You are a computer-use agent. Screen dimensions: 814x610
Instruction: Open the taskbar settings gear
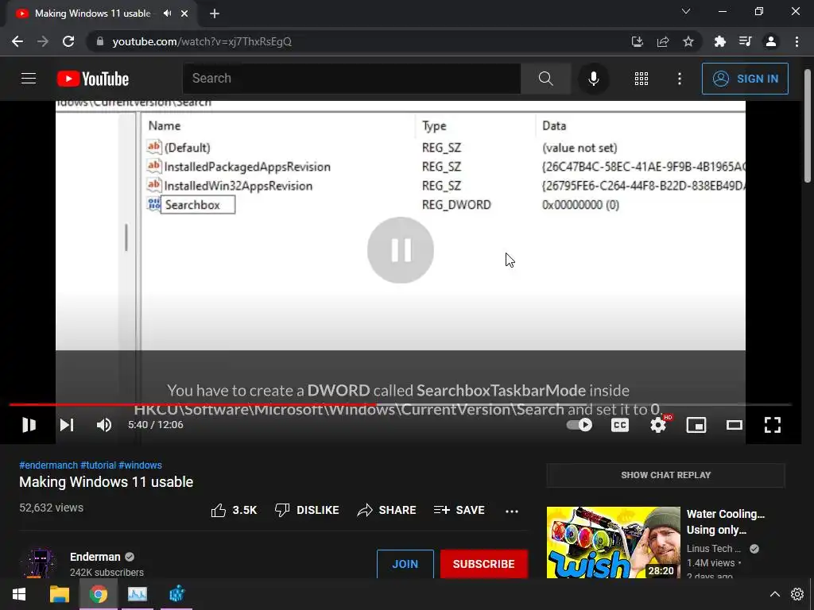coord(797,594)
